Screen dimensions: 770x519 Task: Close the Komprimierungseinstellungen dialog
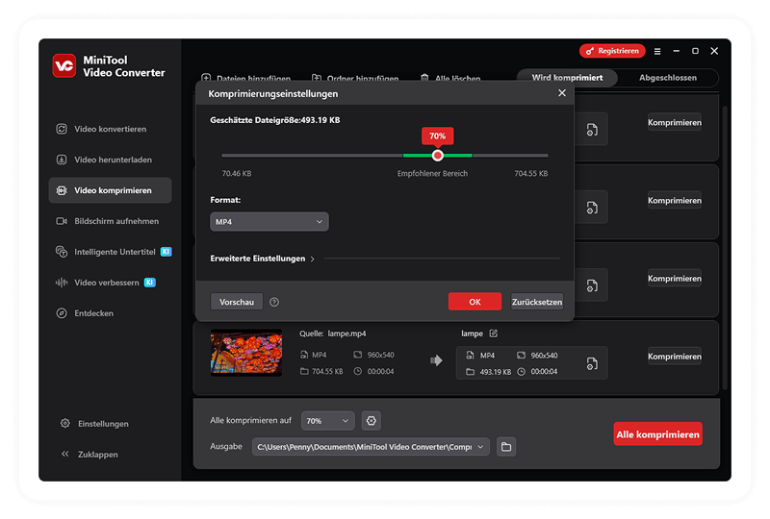[x=562, y=93]
